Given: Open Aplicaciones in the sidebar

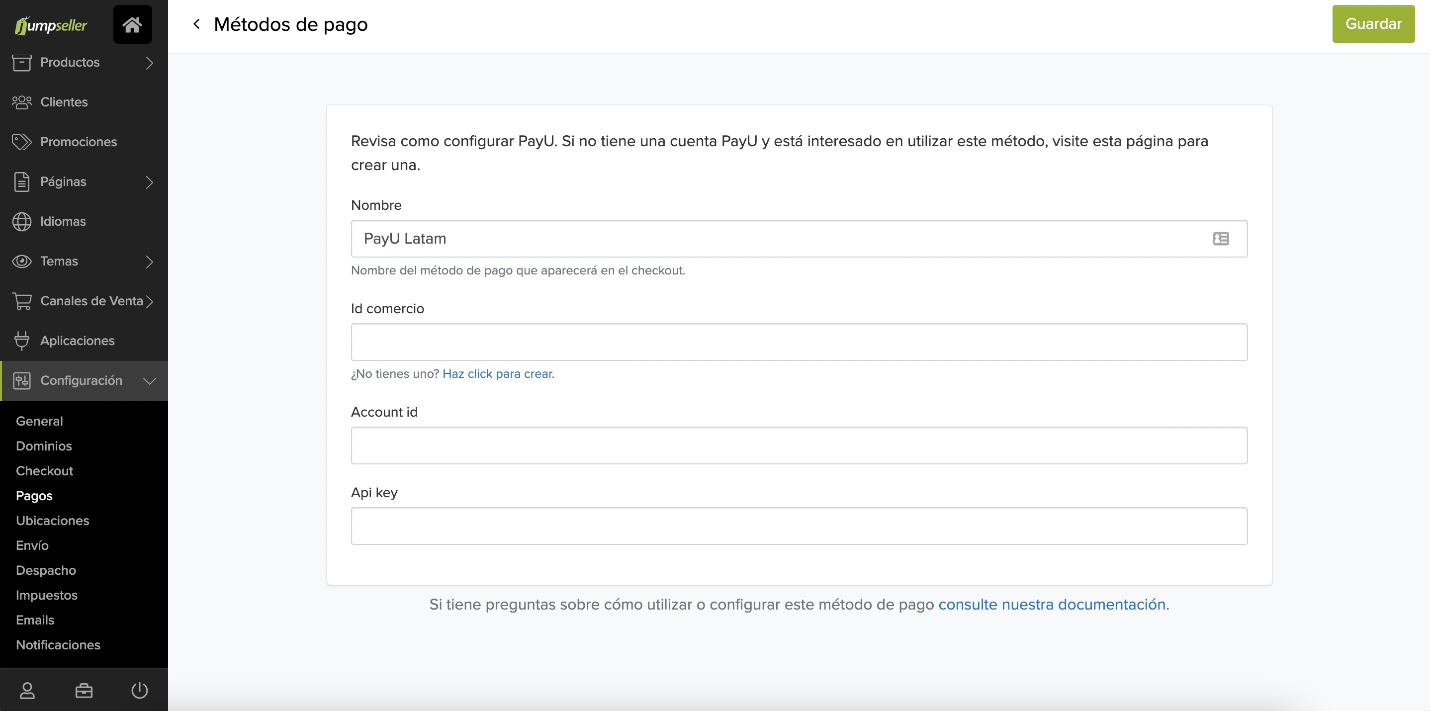Looking at the screenshot, I should pyautogui.click(x=84, y=341).
